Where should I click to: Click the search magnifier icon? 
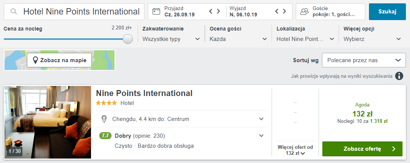pyautogui.click(x=14, y=12)
